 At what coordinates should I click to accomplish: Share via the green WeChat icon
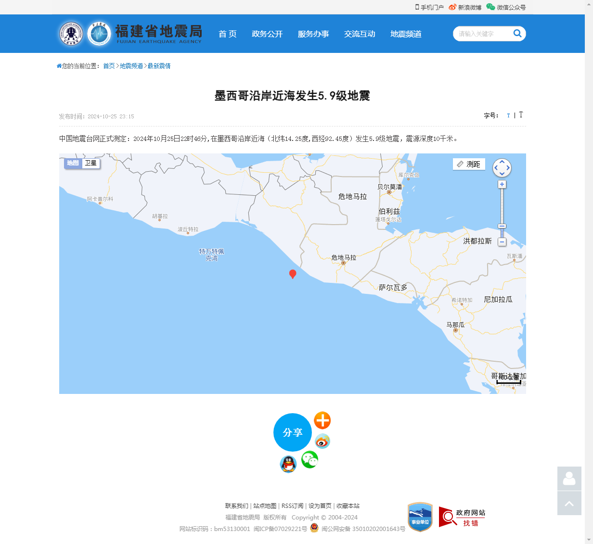(x=309, y=460)
